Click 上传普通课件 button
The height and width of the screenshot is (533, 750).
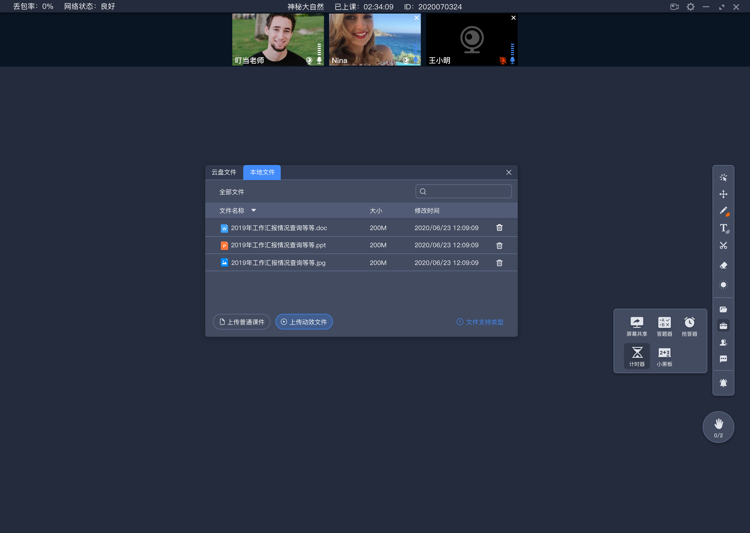[x=242, y=322]
